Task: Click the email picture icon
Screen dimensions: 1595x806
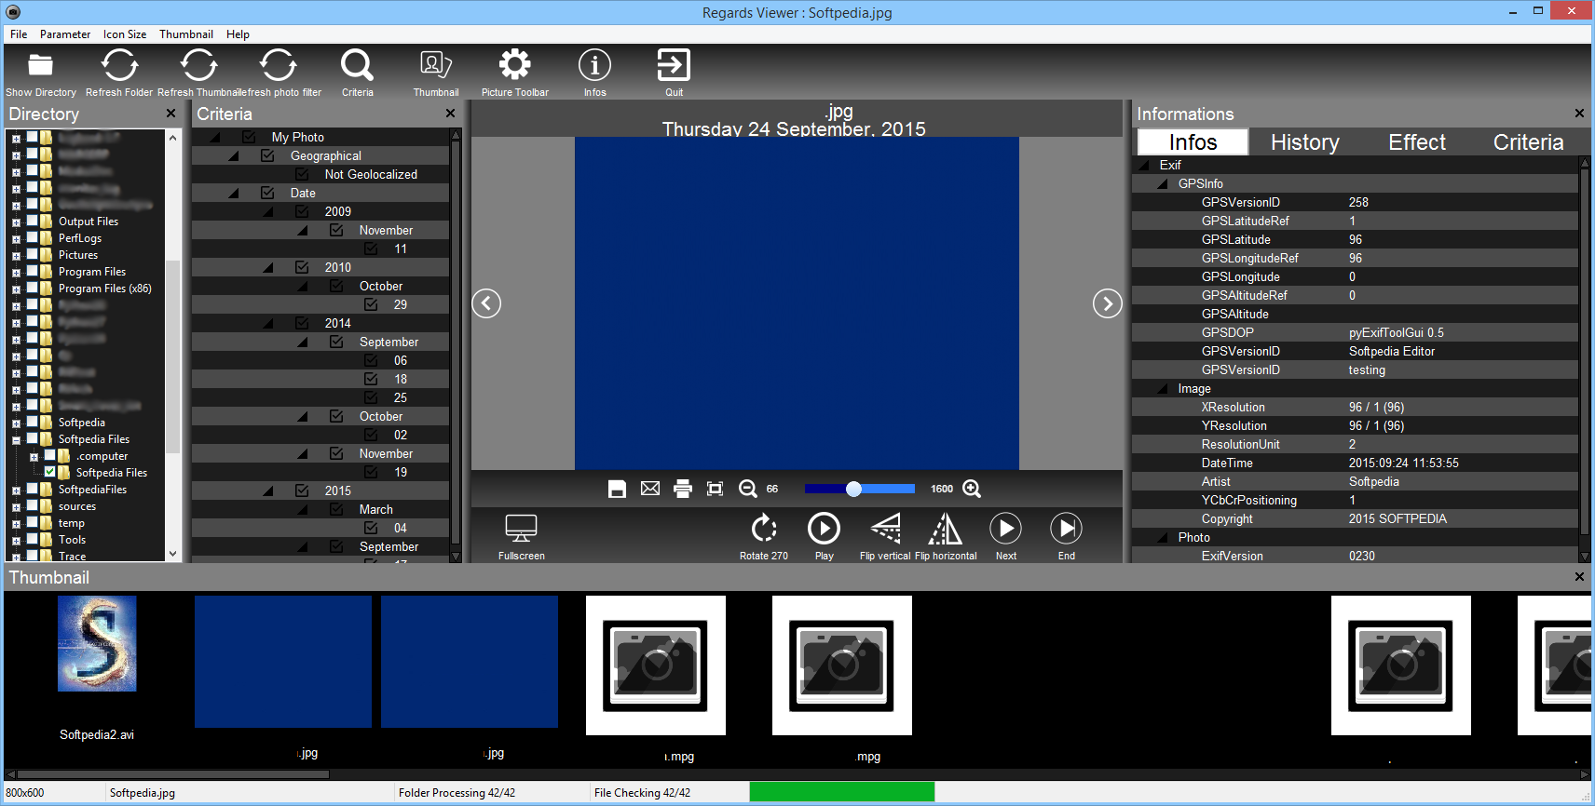Action: [x=650, y=489]
